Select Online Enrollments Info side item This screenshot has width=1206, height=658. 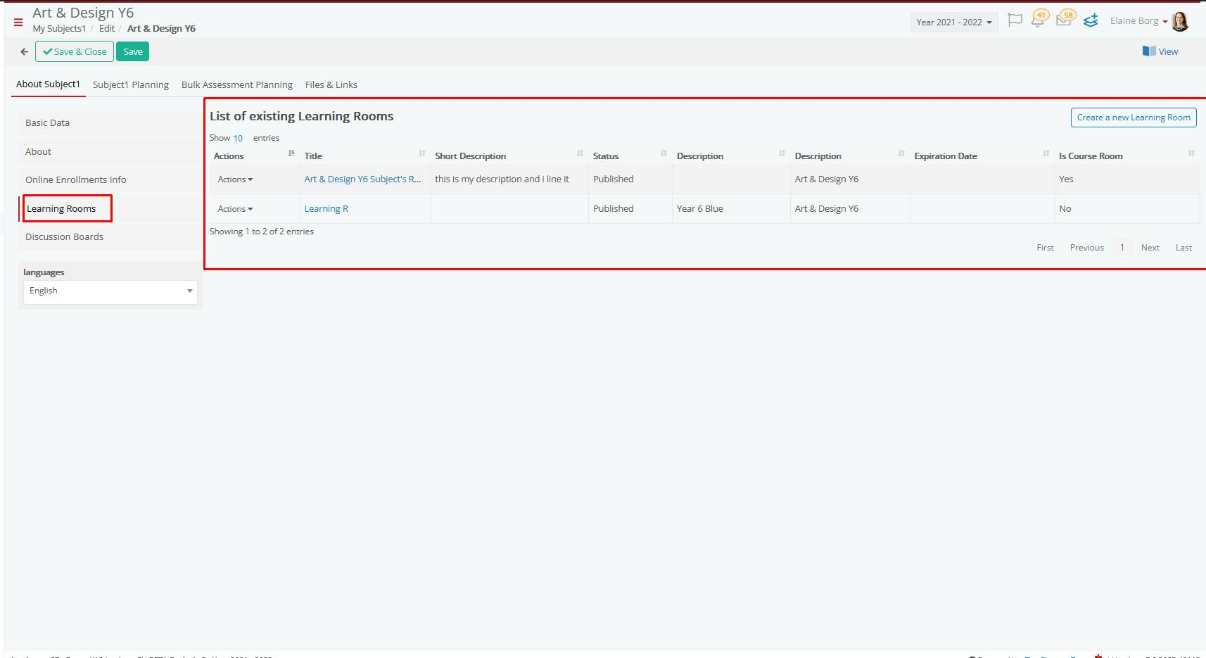click(110, 179)
